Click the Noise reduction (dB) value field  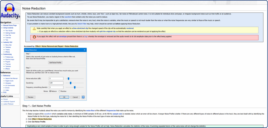[56, 78]
